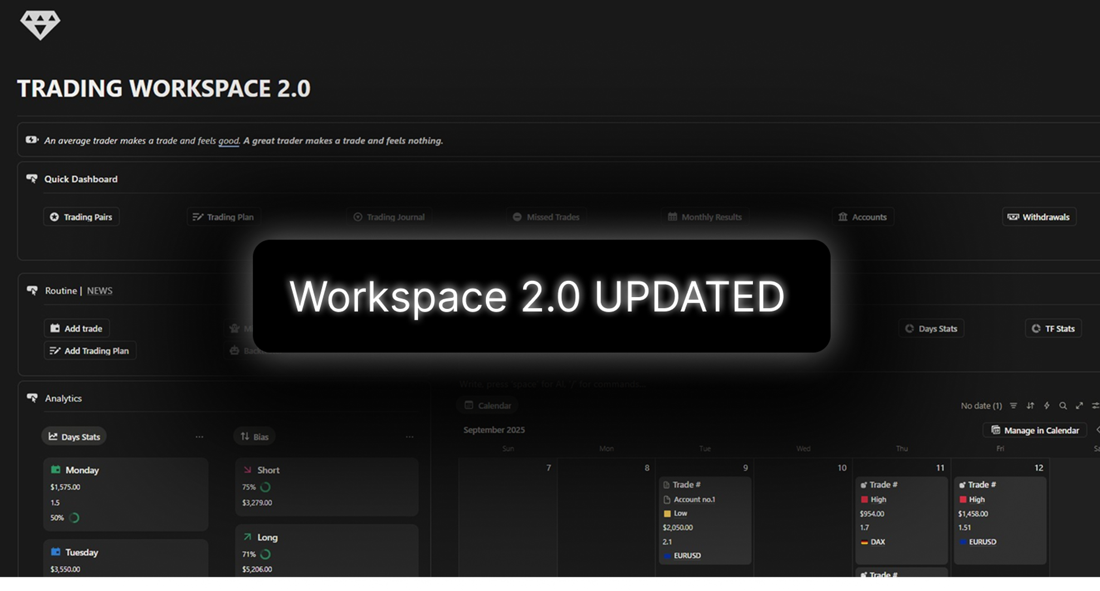Screen dimensions: 1100x591
Task: Select the Bias tab in Analytics
Action: (254, 436)
